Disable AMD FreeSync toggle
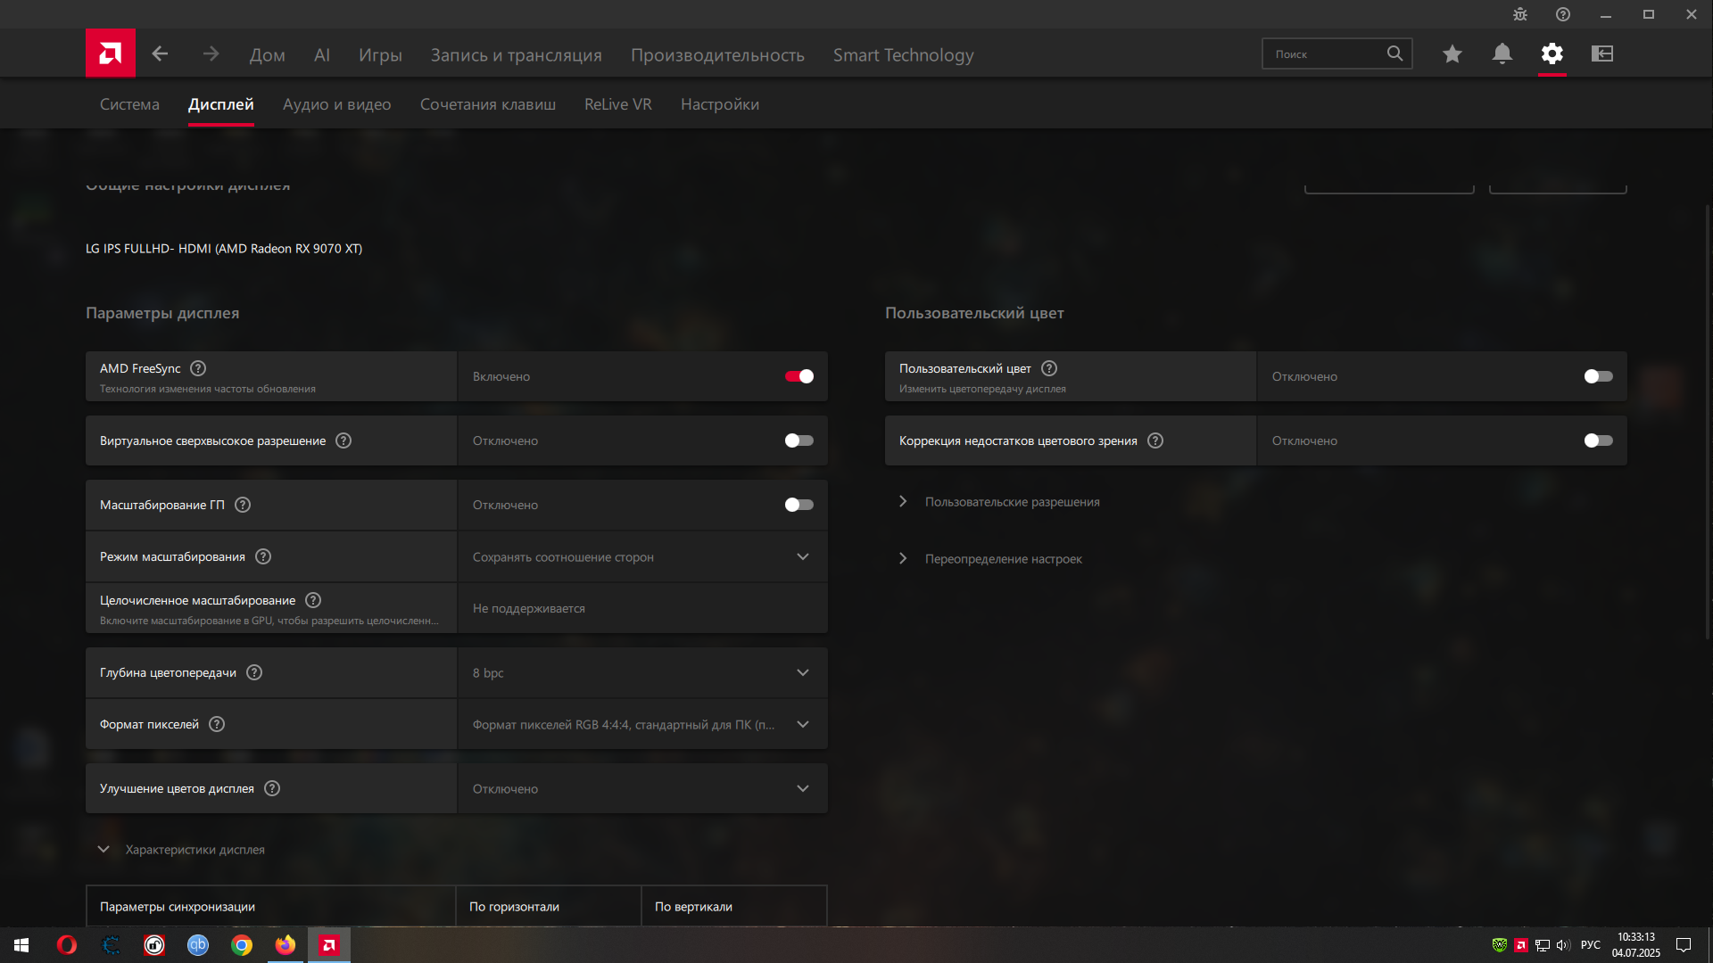This screenshot has height=963, width=1713. [x=799, y=376]
